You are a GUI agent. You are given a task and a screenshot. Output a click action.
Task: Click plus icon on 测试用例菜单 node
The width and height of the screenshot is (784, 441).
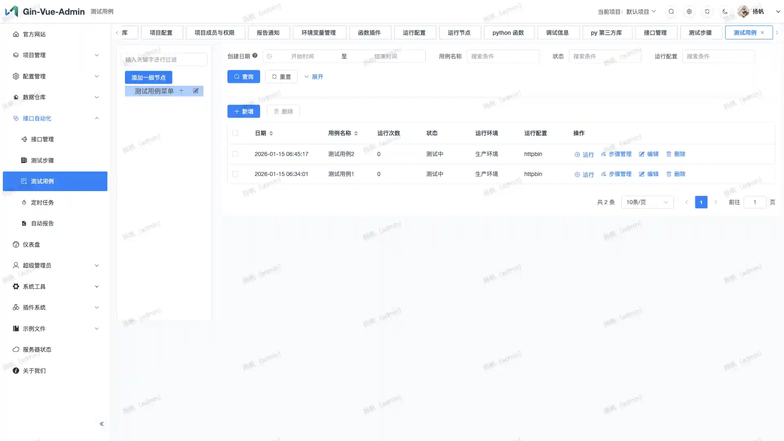pyautogui.click(x=181, y=91)
